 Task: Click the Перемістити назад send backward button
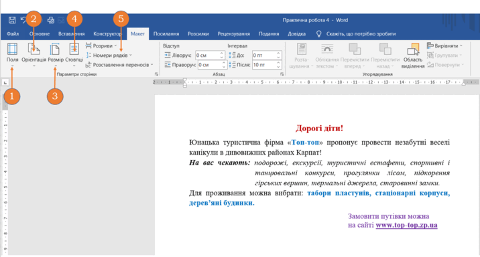pos(385,56)
